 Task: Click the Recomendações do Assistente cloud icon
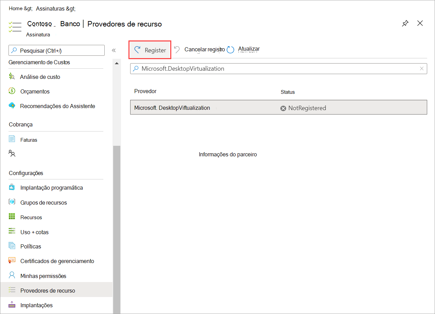point(12,106)
